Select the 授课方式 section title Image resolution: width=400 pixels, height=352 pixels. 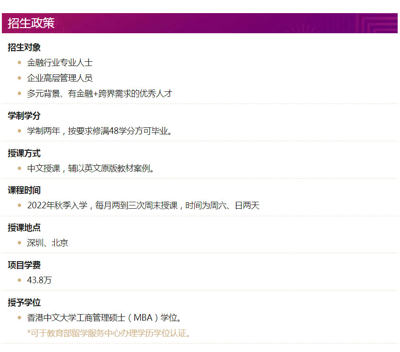click(24, 153)
